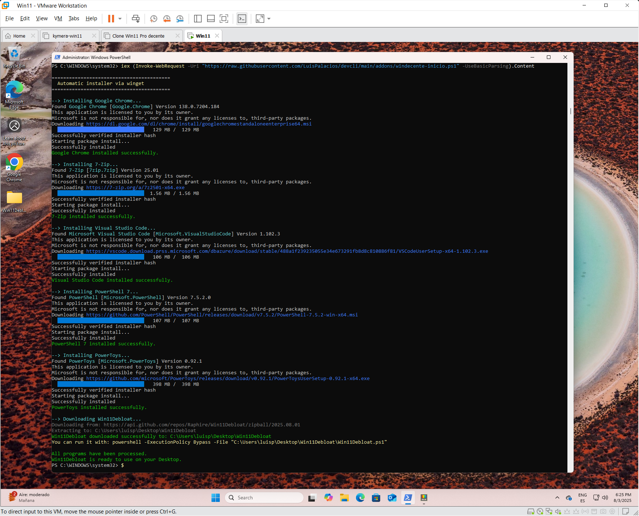Click the PowerShell window scrollbar thumb
Screen dimensions: 639x516
570,111
